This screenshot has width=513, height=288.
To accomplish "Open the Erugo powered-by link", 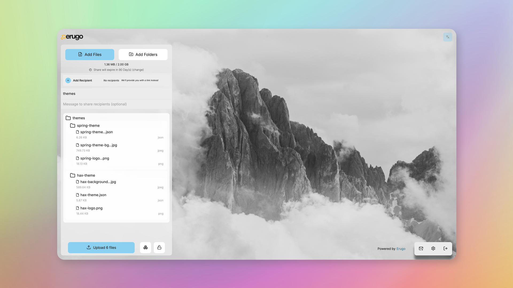I will point(401,249).
